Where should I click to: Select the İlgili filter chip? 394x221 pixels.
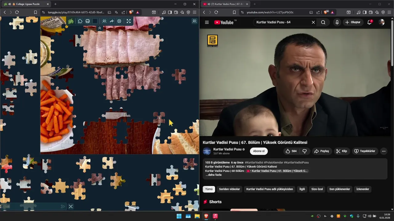click(302, 189)
